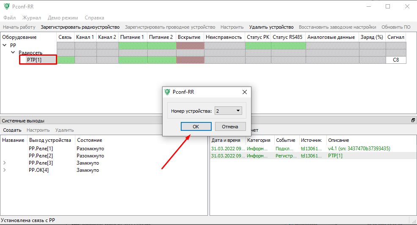Image resolution: width=417 pixels, height=225 pixels.
Task: Open the Журнал menu
Action: (32, 18)
